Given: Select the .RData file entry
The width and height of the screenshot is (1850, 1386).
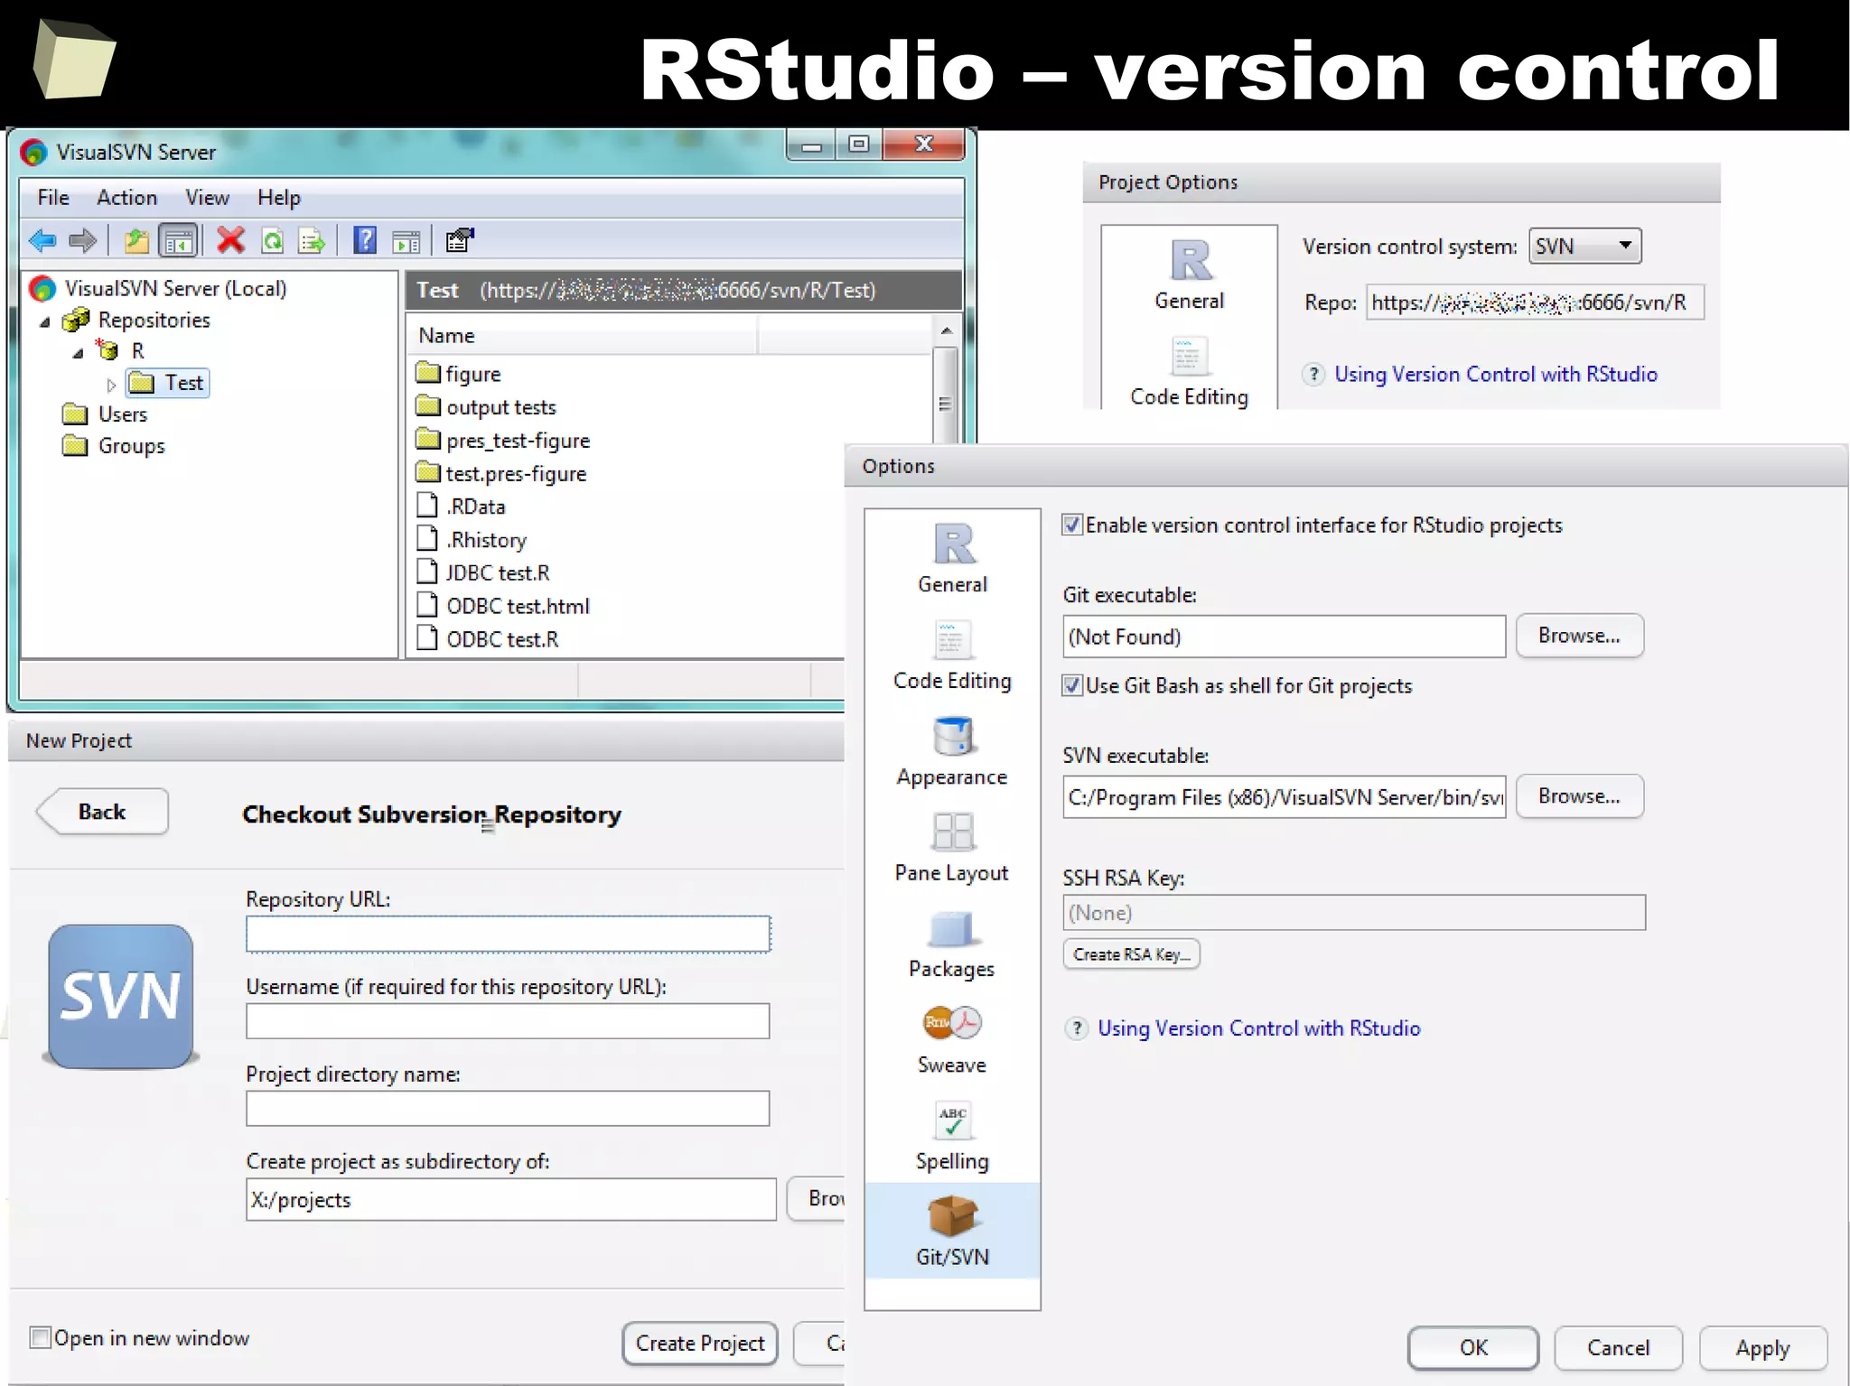Looking at the screenshot, I should 462,507.
